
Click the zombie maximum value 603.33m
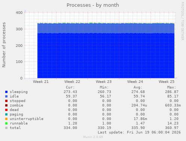(173, 105)
